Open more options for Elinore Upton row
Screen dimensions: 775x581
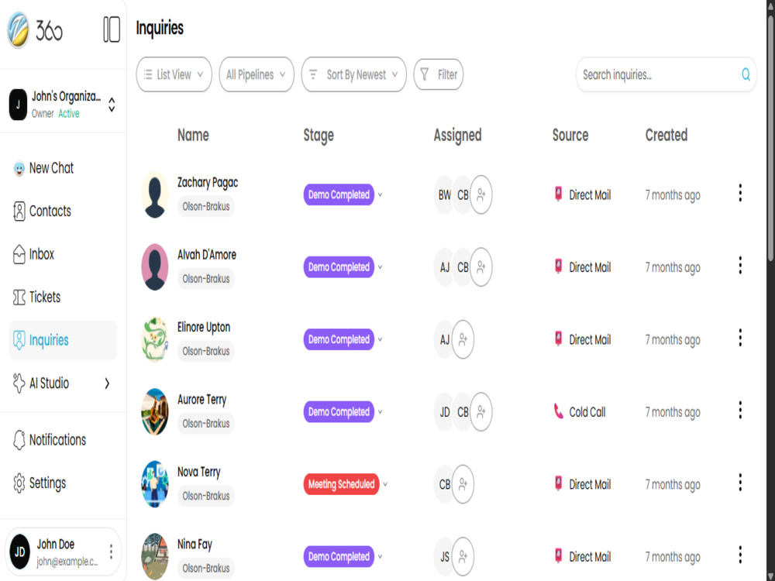coord(740,338)
